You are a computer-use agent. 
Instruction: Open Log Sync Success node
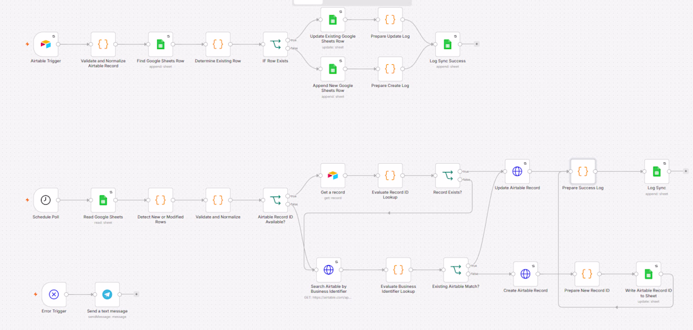coord(448,44)
